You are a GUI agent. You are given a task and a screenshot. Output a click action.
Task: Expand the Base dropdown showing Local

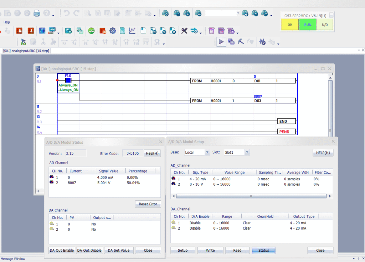click(207, 152)
